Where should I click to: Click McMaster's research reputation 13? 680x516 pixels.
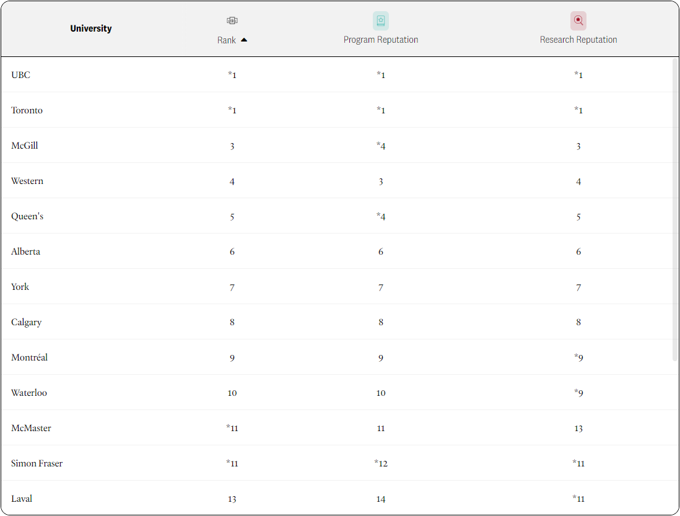(x=578, y=429)
